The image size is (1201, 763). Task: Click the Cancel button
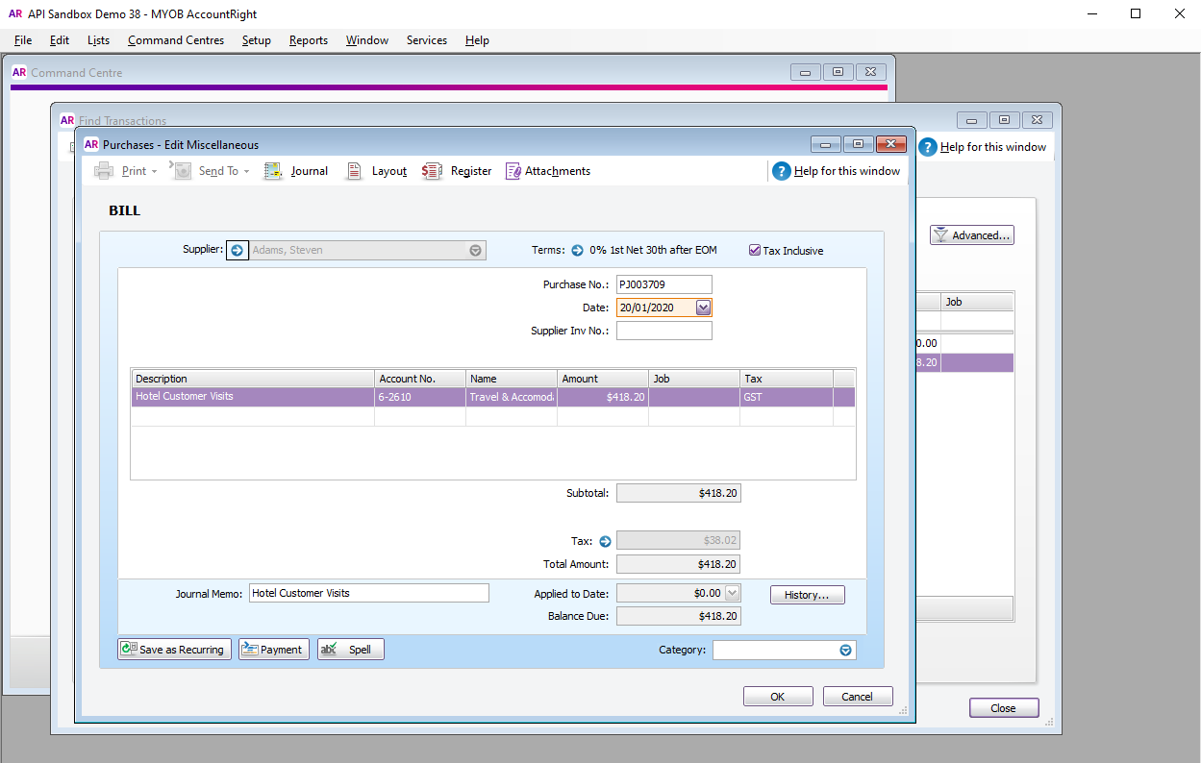pos(858,697)
